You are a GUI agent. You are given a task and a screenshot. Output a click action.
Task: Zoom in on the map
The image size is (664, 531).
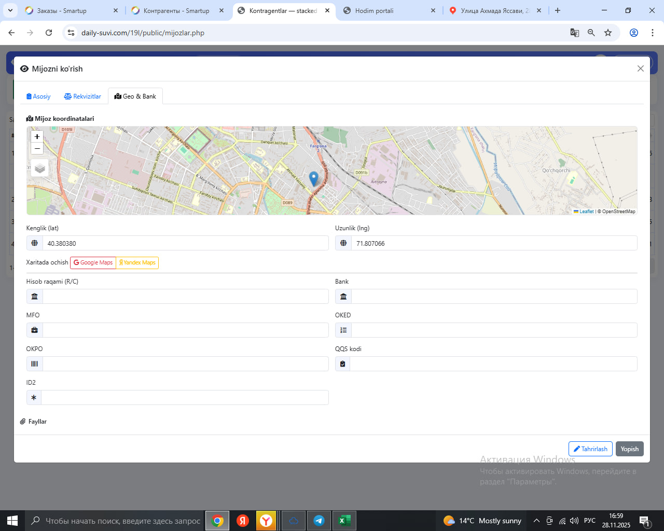click(37, 137)
